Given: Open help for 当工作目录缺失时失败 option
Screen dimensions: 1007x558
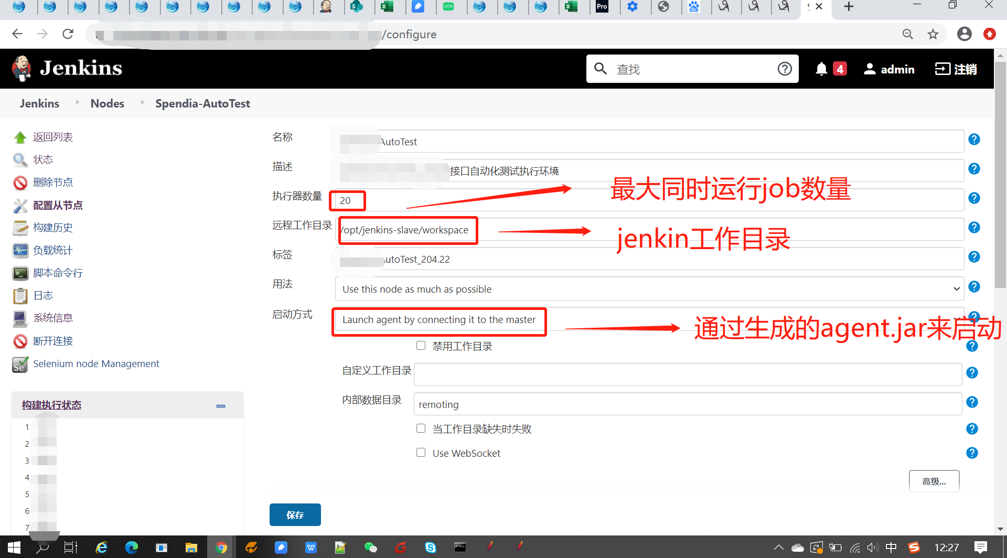Looking at the screenshot, I should click(972, 429).
